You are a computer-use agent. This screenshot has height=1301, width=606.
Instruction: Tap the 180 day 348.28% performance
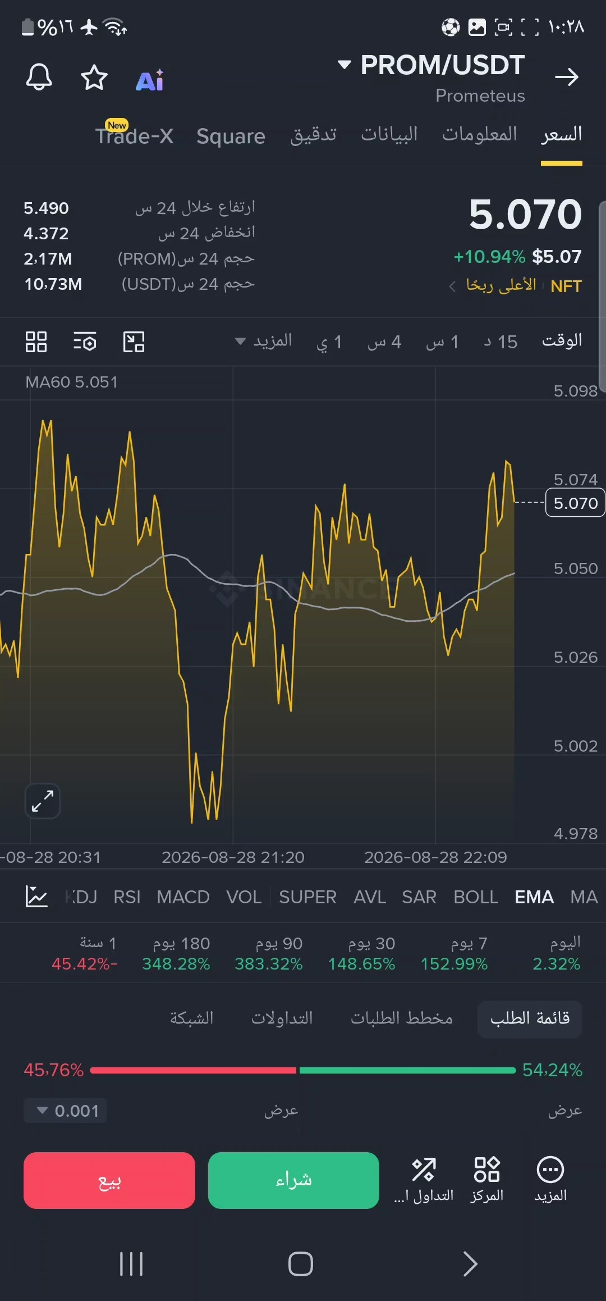point(176,953)
